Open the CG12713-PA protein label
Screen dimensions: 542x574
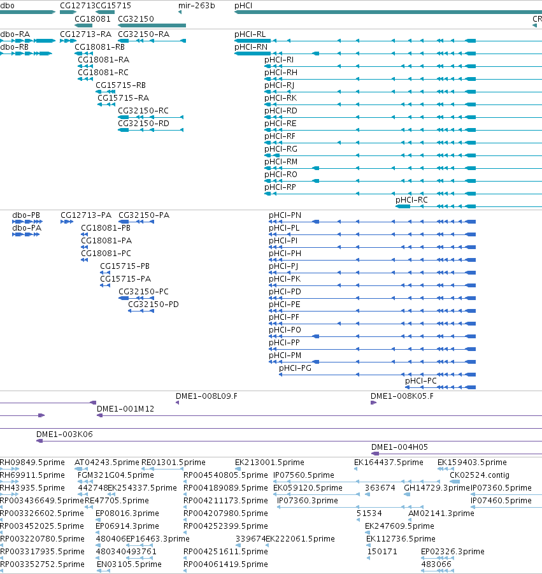coord(86,215)
